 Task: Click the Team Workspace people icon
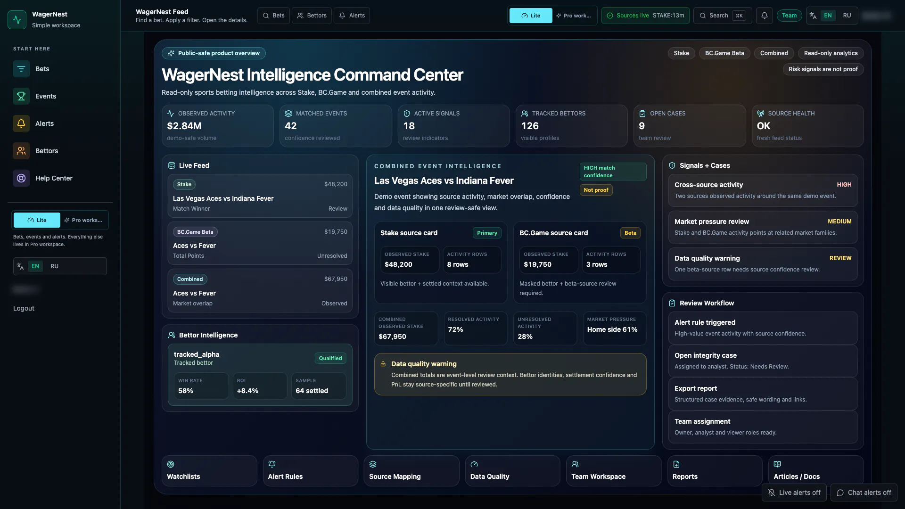coord(575,464)
